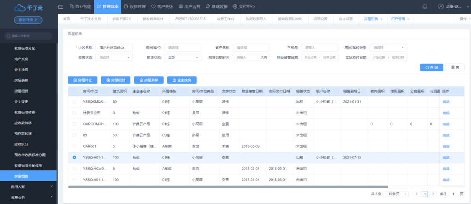The width and height of the screenshot is (471, 204).
Task: Click 编辑 link in row 09
Action: pyautogui.click(x=446, y=135)
